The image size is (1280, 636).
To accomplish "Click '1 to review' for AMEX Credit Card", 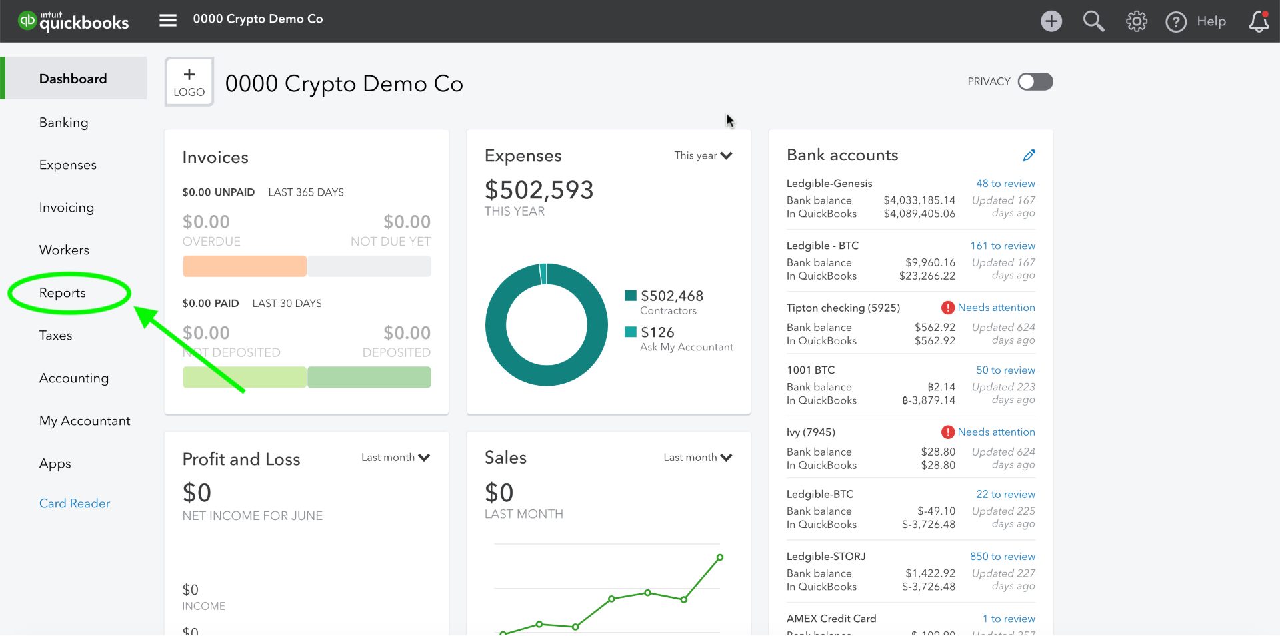I will (1009, 619).
